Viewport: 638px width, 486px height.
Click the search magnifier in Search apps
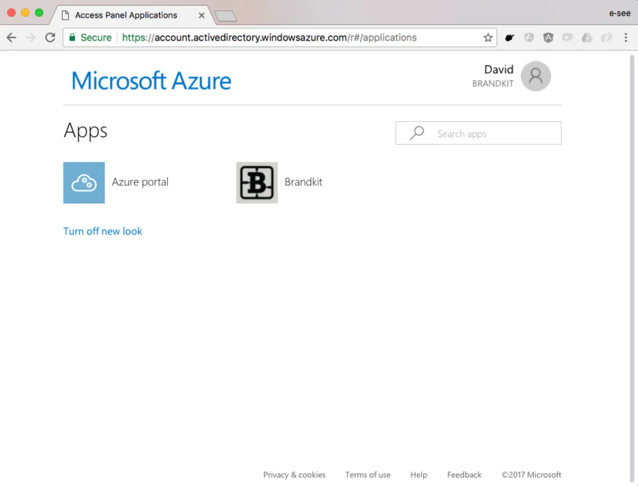pyautogui.click(x=417, y=133)
